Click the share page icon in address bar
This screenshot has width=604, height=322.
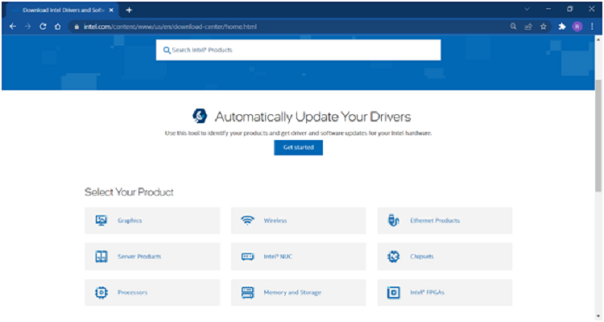point(528,27)
